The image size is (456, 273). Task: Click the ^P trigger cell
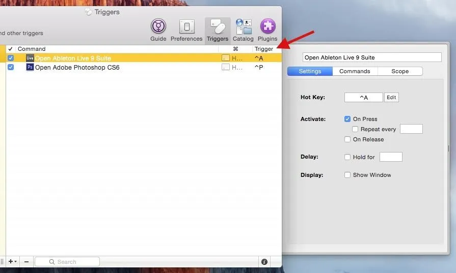pos(259,67)
